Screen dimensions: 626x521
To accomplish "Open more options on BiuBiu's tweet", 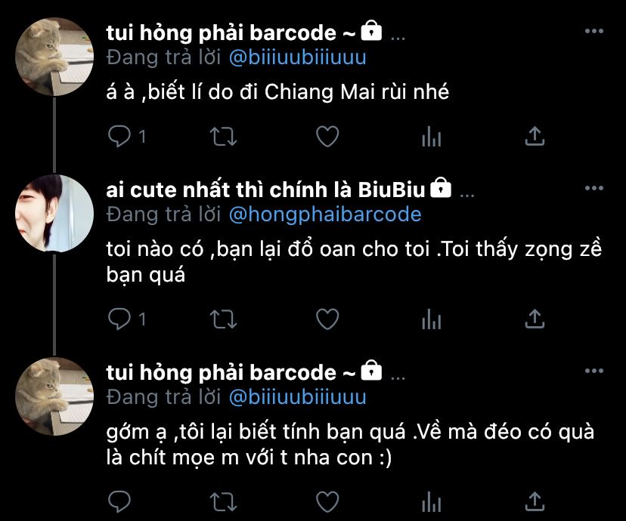I will click(x=593, y=188).
